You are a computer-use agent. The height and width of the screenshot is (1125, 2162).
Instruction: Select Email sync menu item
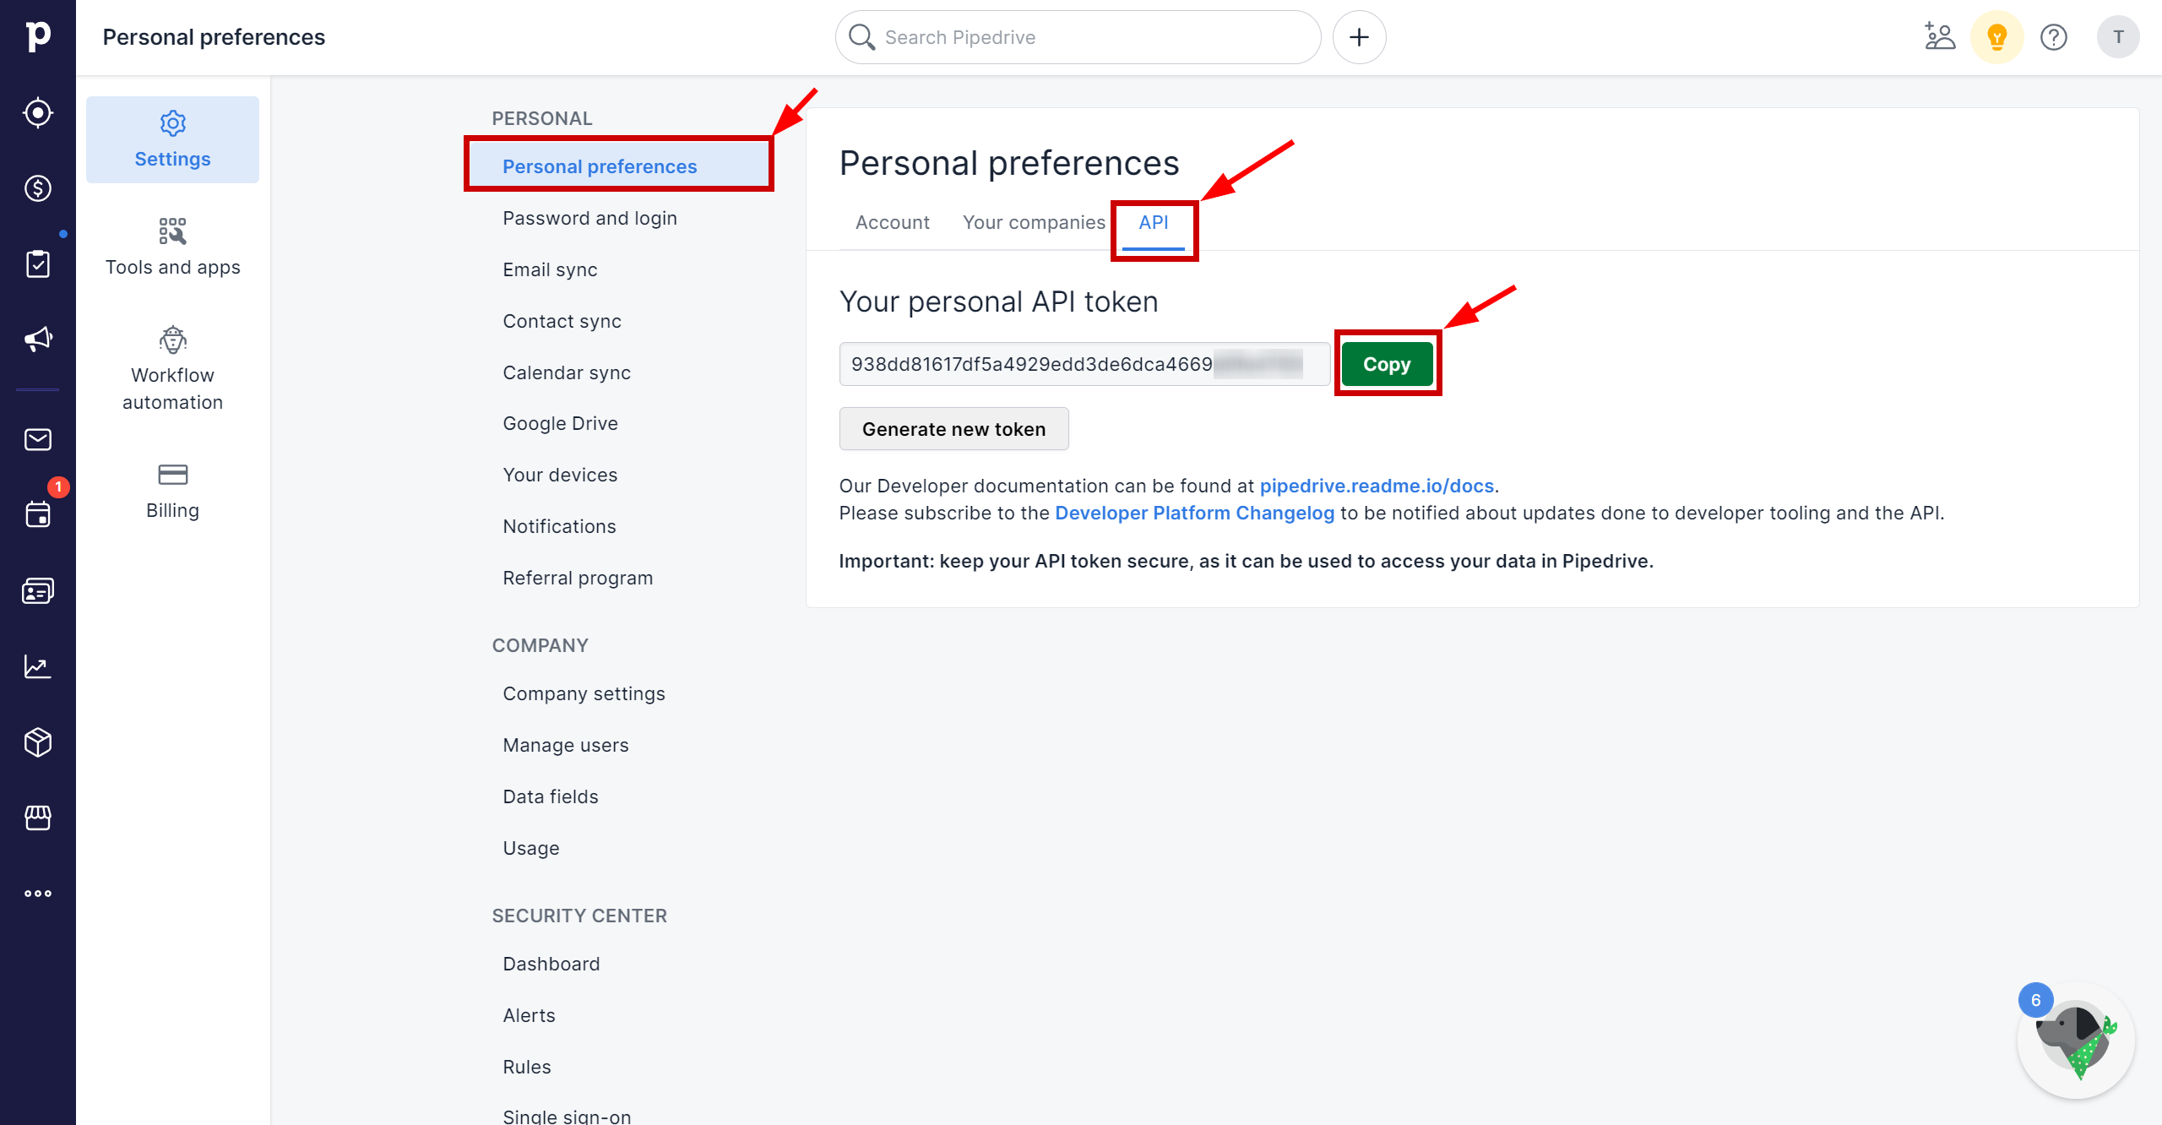click(550, 269)
